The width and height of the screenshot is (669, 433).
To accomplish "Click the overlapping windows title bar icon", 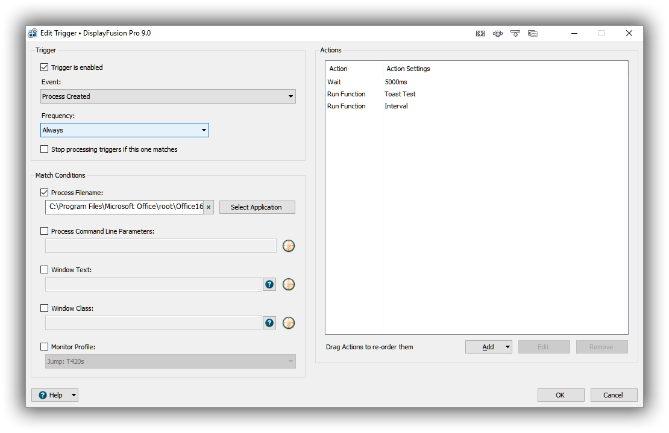I will tap(533, 34).
